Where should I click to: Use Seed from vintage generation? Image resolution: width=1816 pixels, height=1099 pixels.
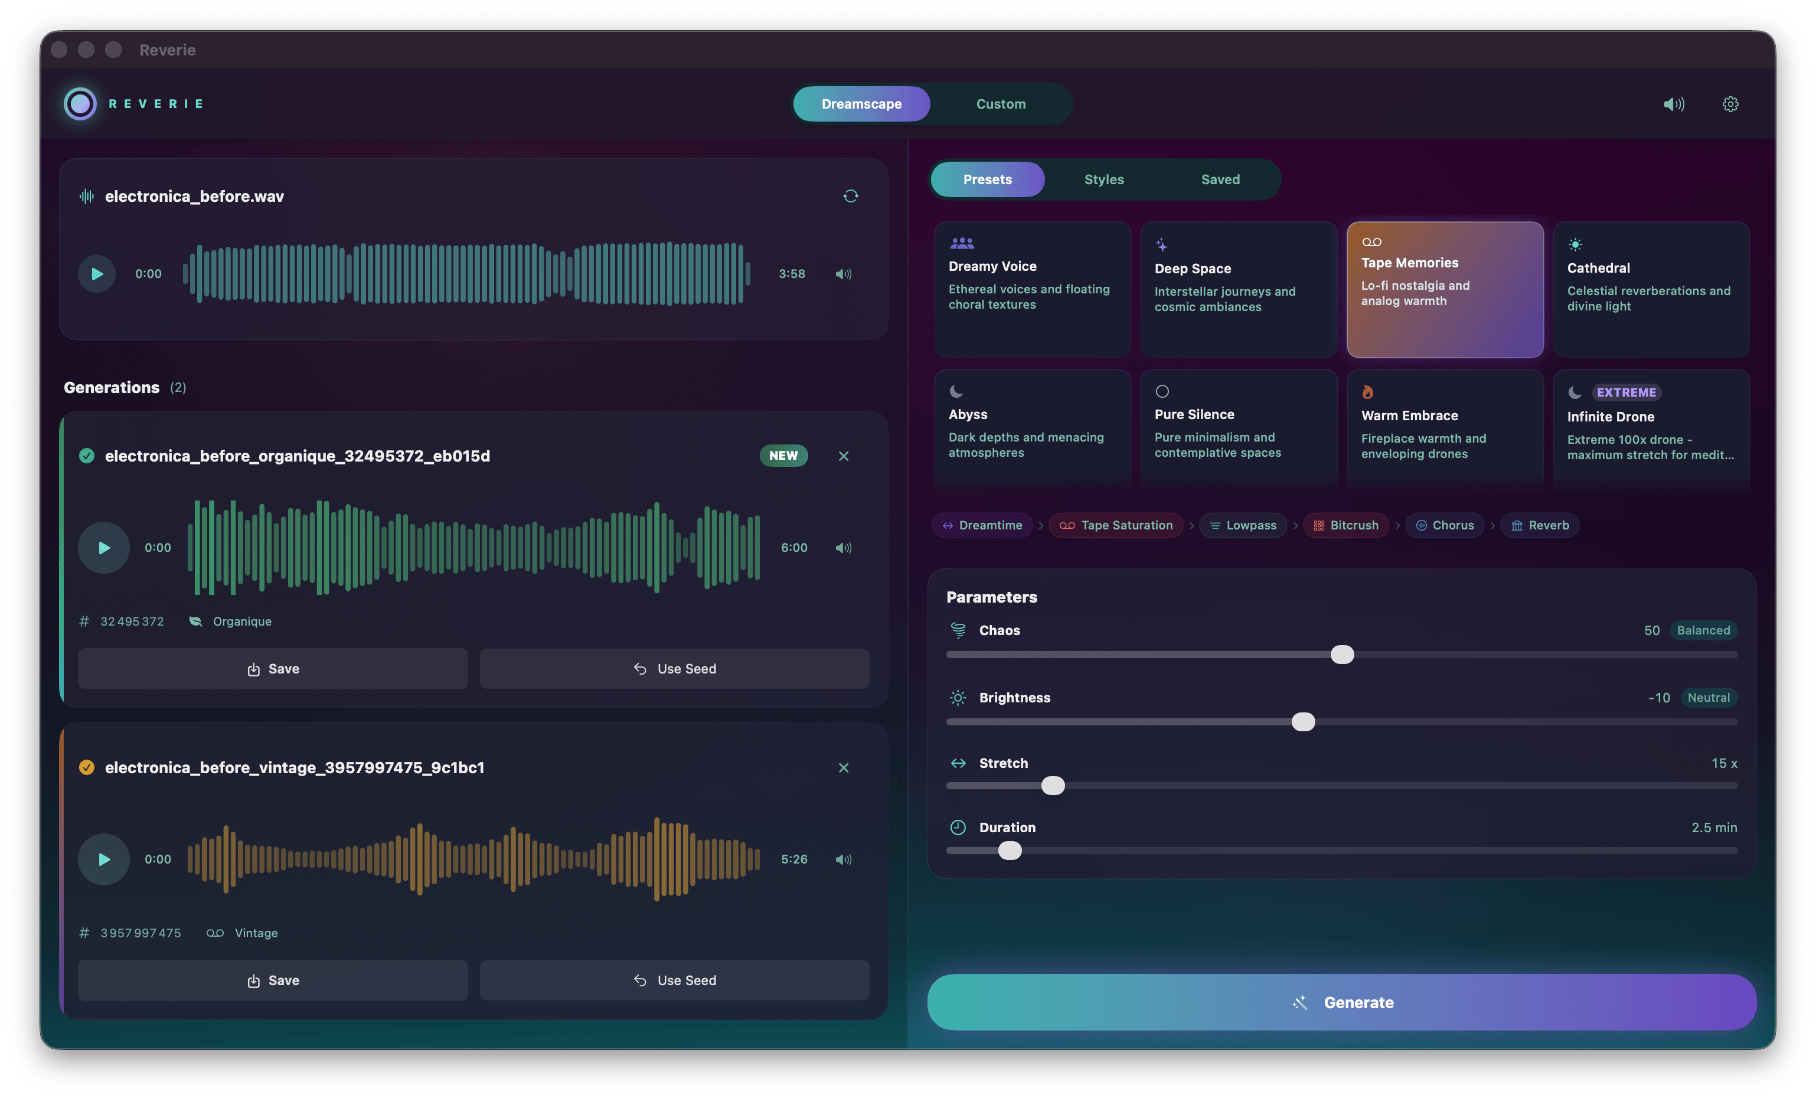(x=674, y=980)
